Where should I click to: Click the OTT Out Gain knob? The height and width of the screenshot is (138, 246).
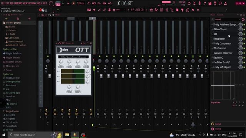point(86,61)
